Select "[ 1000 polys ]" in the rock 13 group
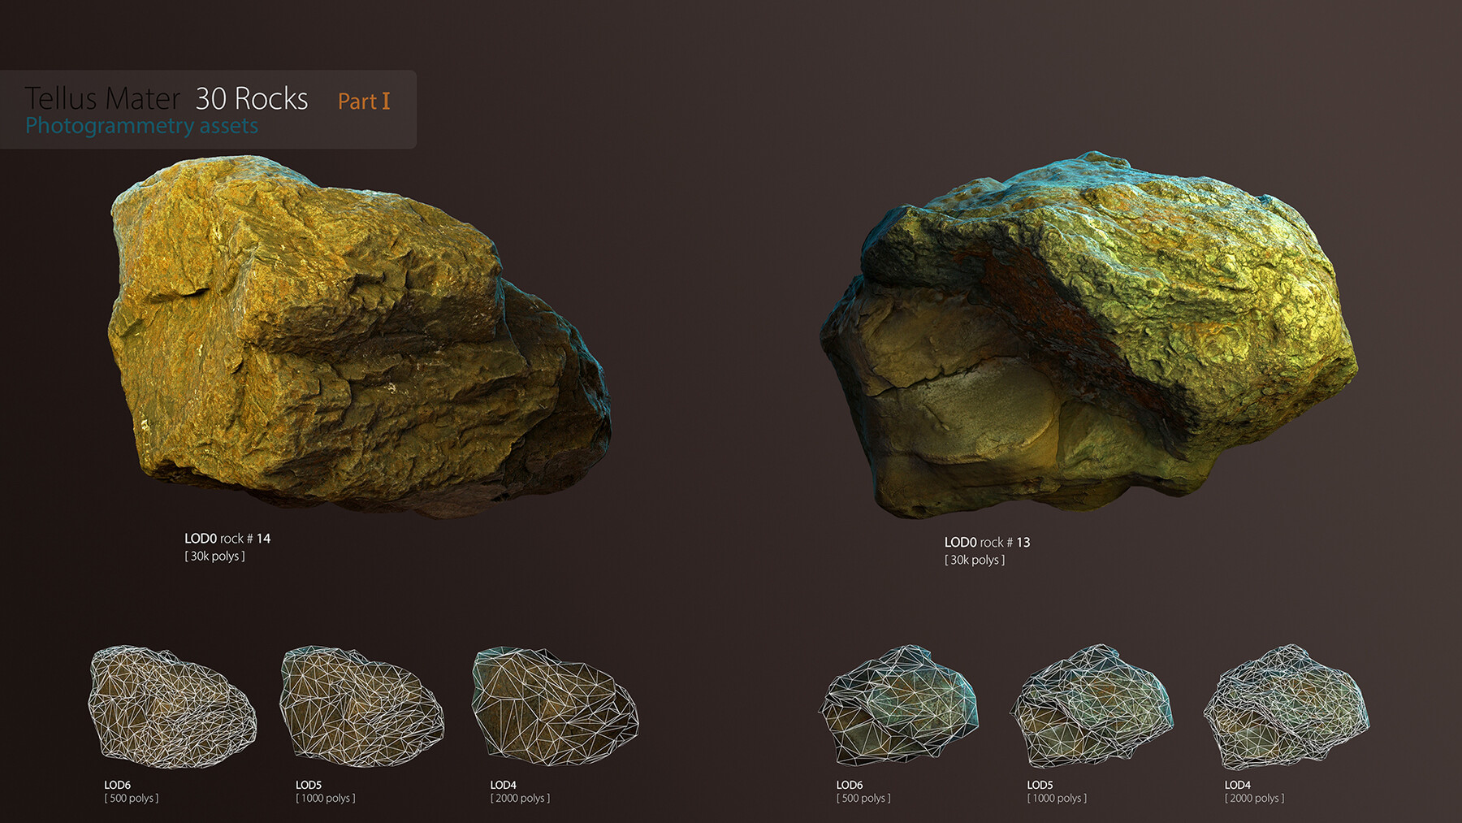Image resolution: width=1462 pixels, height=823 pixels. pyautogui.click(x=1057, y=799)
